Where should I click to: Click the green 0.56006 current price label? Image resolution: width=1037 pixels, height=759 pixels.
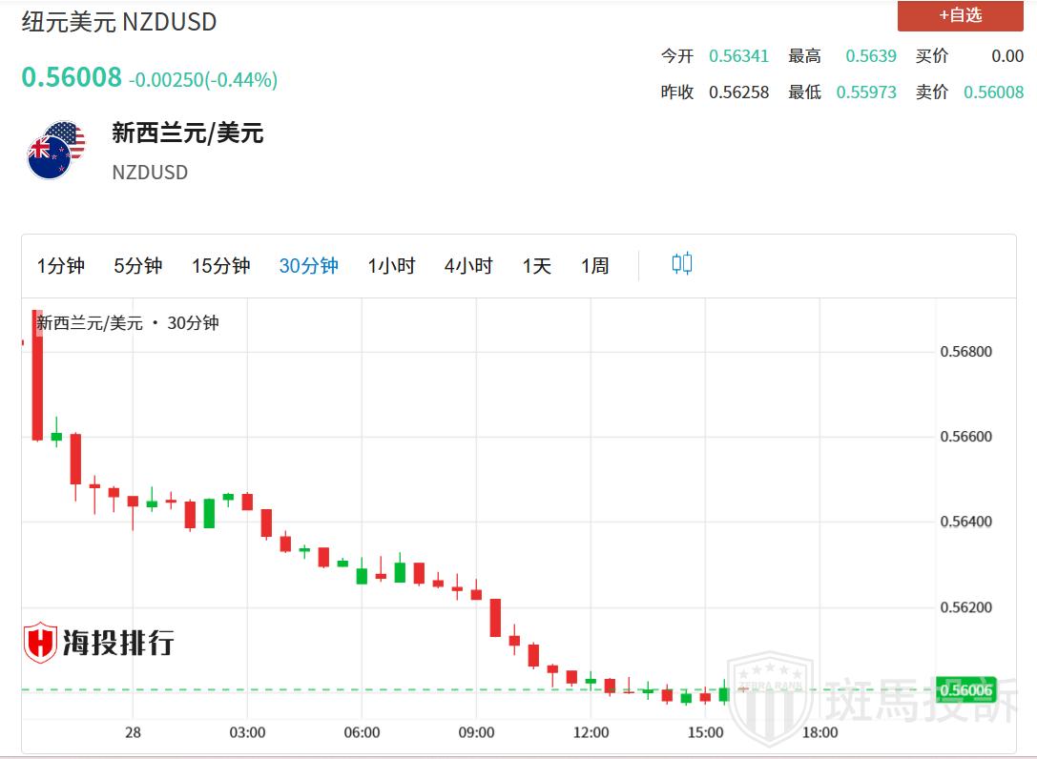pos(965,690)
